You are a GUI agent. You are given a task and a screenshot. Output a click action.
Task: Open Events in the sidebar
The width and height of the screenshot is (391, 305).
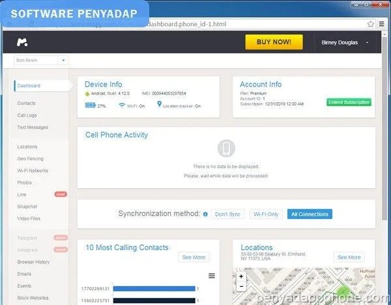pyautogui.click(x=24, y=286)
